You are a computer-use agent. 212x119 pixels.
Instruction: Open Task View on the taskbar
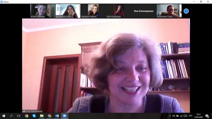click(x=19, y=116)
